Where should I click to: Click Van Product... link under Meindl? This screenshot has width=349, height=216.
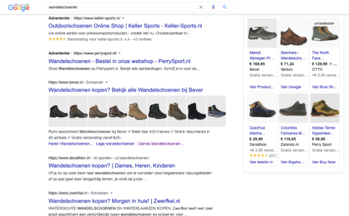tap(261, 87)
